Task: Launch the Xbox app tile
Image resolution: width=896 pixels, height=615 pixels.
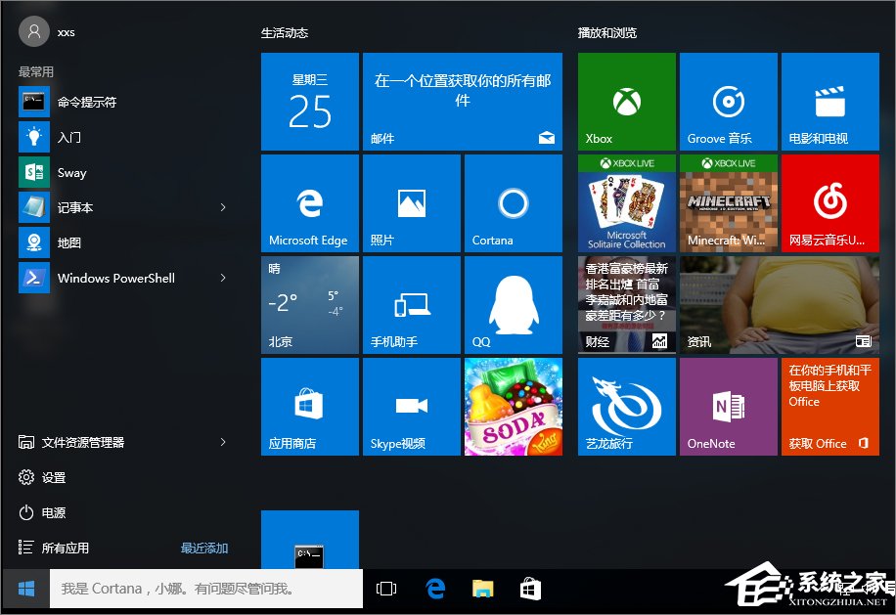Action: (626, 101)
